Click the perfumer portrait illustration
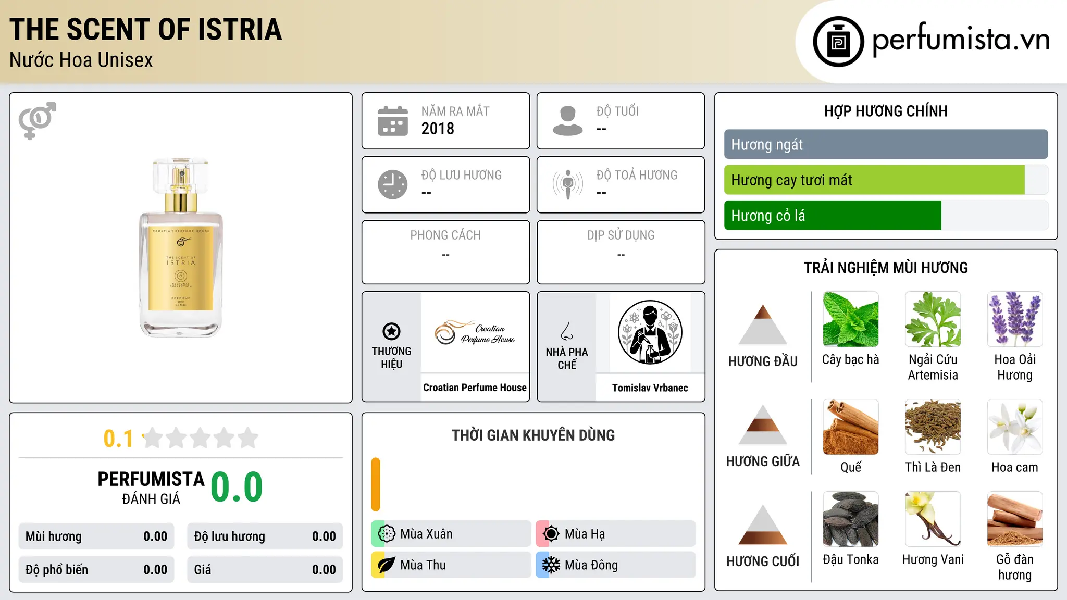Viewport: 1067px width, 600px height. click(650, 332)
